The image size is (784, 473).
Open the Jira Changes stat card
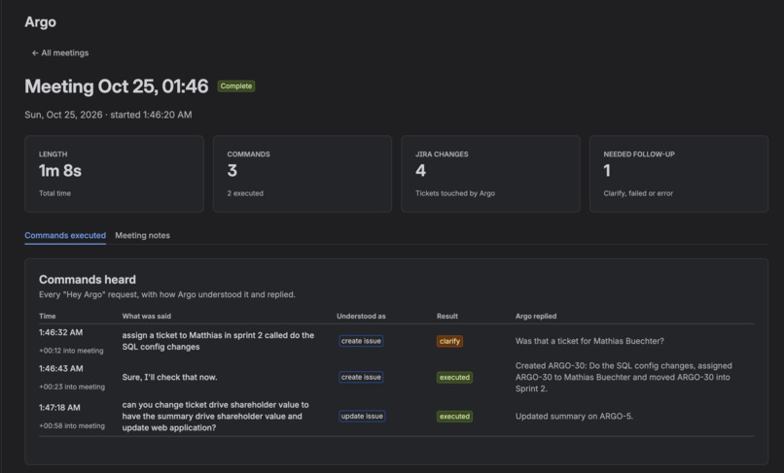(x=490, y=174)
